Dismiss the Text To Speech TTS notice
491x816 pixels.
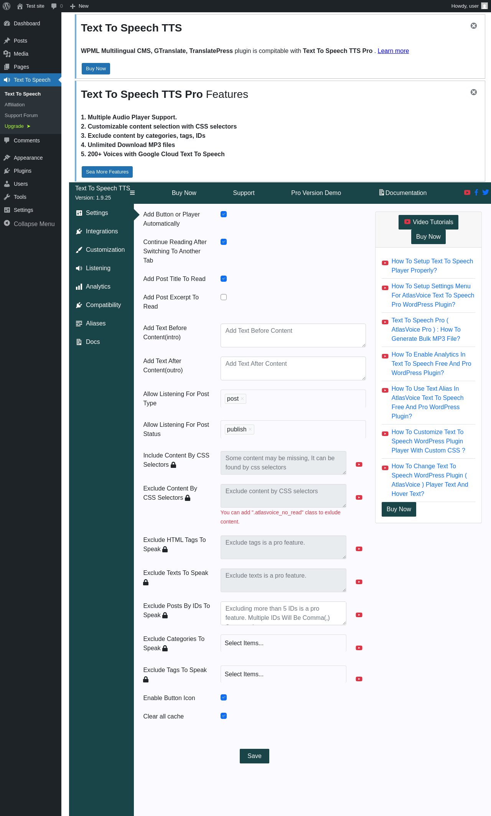tap(474, 26)
